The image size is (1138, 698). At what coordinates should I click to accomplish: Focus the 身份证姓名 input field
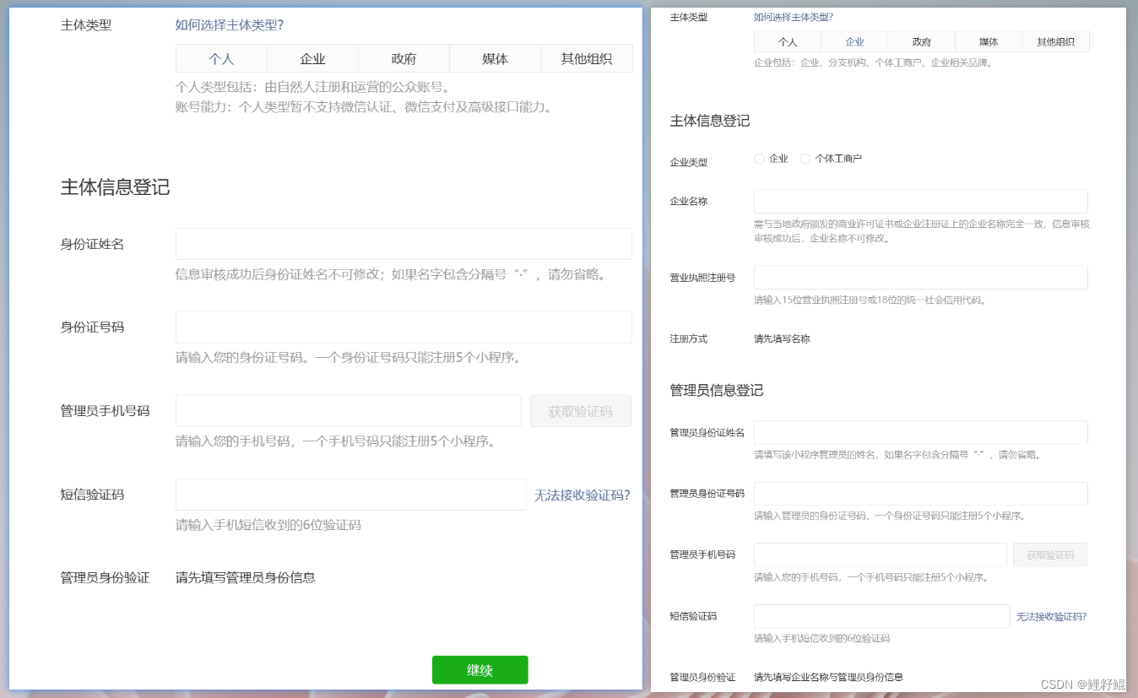point(404,244)
